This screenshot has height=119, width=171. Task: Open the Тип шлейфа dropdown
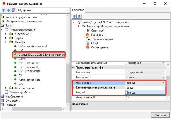point(163,72)
